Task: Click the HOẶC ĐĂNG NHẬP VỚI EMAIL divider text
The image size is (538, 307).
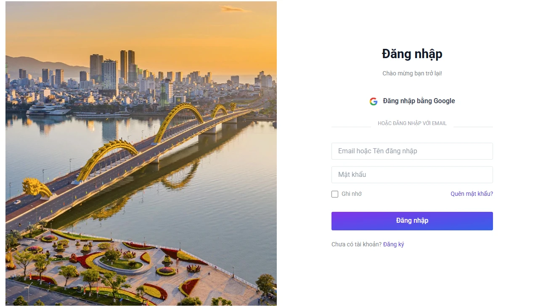Action: pyautogui.click(x=412, y=123)
